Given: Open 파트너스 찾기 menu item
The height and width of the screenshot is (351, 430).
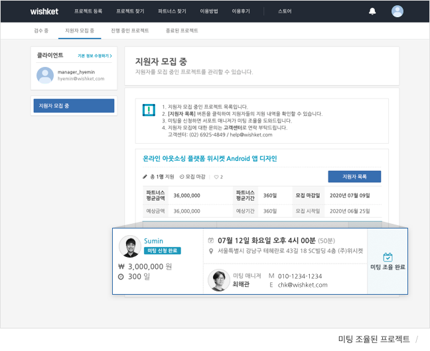Looking at the screenshot, I should [x=172, y=11].
